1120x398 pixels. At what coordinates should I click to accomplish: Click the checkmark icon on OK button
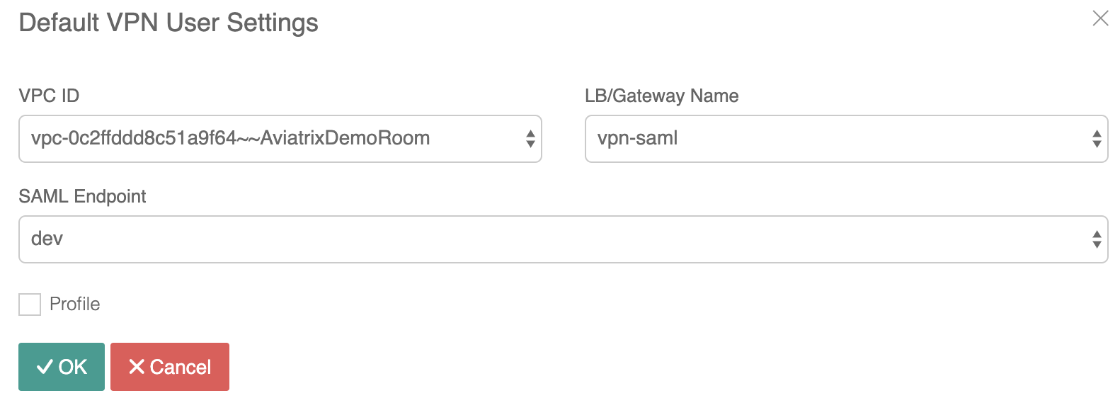tap(45, 367)
